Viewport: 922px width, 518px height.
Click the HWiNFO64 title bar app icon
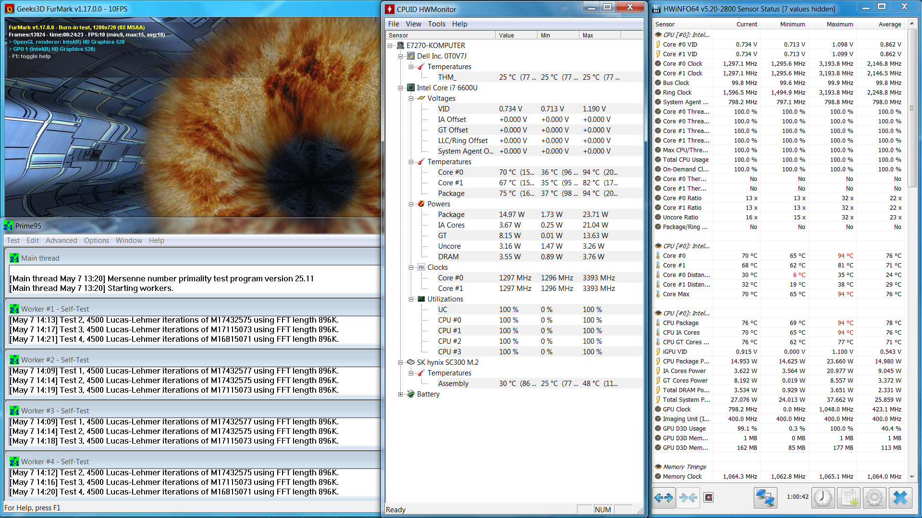point(656,9)
